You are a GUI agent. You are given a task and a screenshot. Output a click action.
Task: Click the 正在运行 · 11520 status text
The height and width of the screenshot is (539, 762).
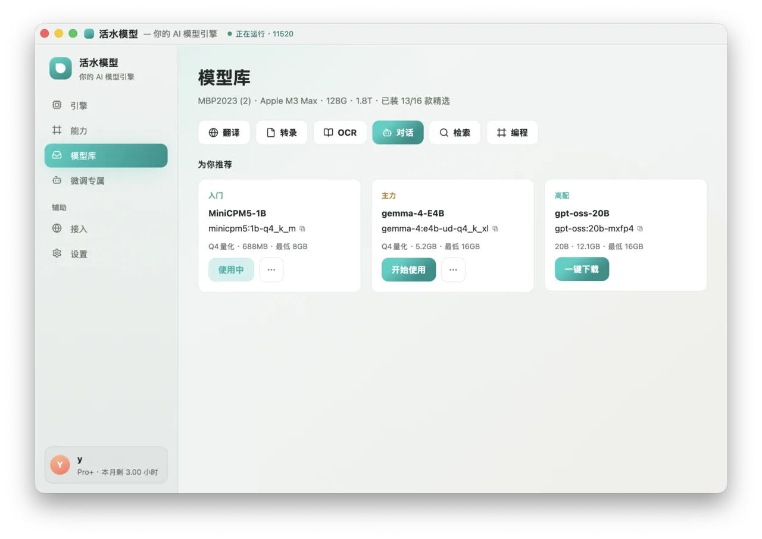[x=264, y=34]
